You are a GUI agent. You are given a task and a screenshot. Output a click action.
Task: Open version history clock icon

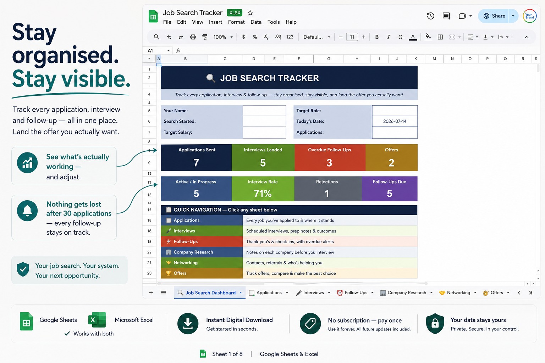pyautogui.click(x=430, y=16)
